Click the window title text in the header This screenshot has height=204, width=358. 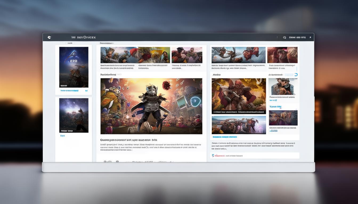(83, 37)
